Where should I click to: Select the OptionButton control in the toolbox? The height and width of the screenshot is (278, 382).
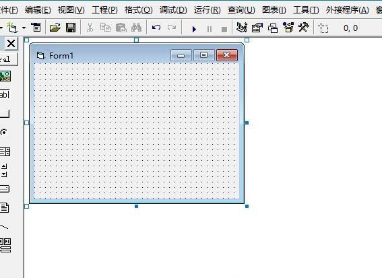point(4,132)
